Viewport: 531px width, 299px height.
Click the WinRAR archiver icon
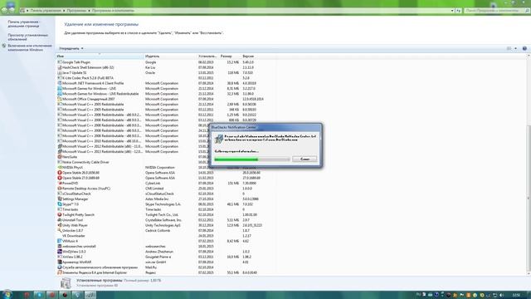click(x=60, y=262)
